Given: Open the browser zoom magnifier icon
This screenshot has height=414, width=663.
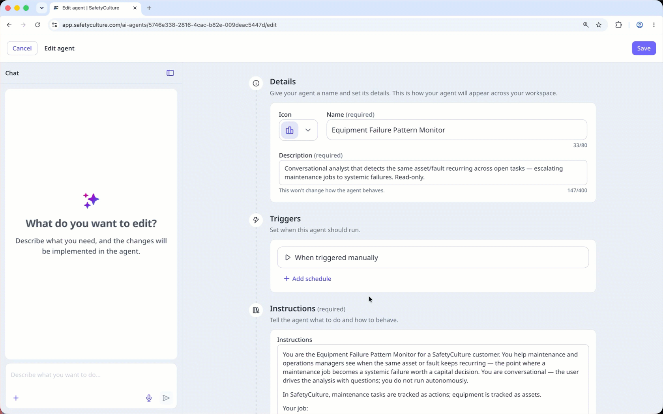Looking at the screenshot, I should (586, 25).
